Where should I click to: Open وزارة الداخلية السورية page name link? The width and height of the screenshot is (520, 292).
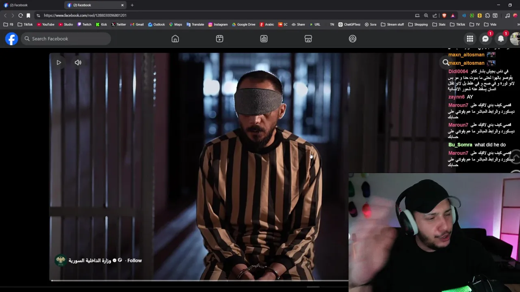tap(90, 260)
